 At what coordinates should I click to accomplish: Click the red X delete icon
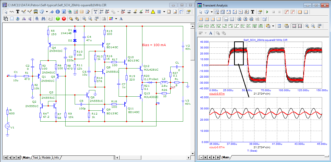tap(63, 19)
